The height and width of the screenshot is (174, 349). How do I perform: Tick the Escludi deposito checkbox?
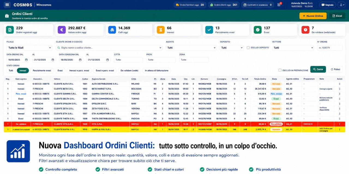pos(248,48)
